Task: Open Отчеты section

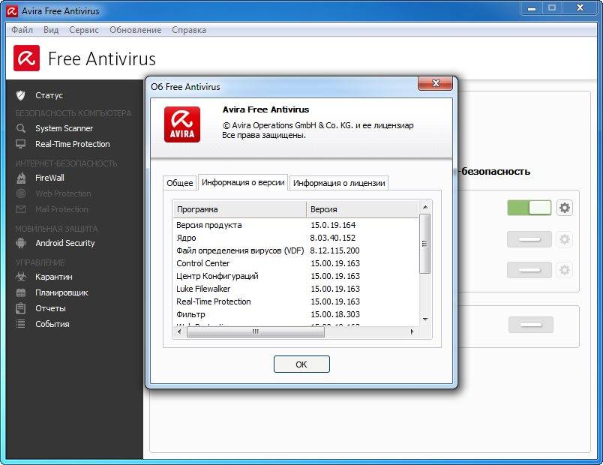Action: (50, 308)
